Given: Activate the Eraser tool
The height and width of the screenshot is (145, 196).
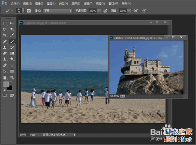Looking at the screenshot, I should tap(5, 53).
